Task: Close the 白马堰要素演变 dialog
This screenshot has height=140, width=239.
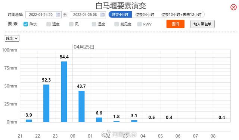Action: 233,7
